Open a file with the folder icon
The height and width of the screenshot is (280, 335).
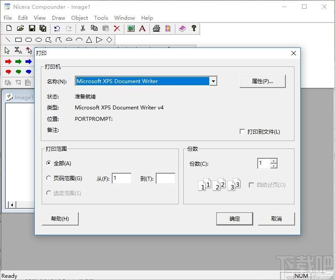point(21,28)
